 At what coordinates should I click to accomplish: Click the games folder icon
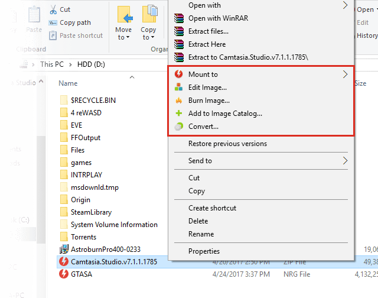(64, 162)
